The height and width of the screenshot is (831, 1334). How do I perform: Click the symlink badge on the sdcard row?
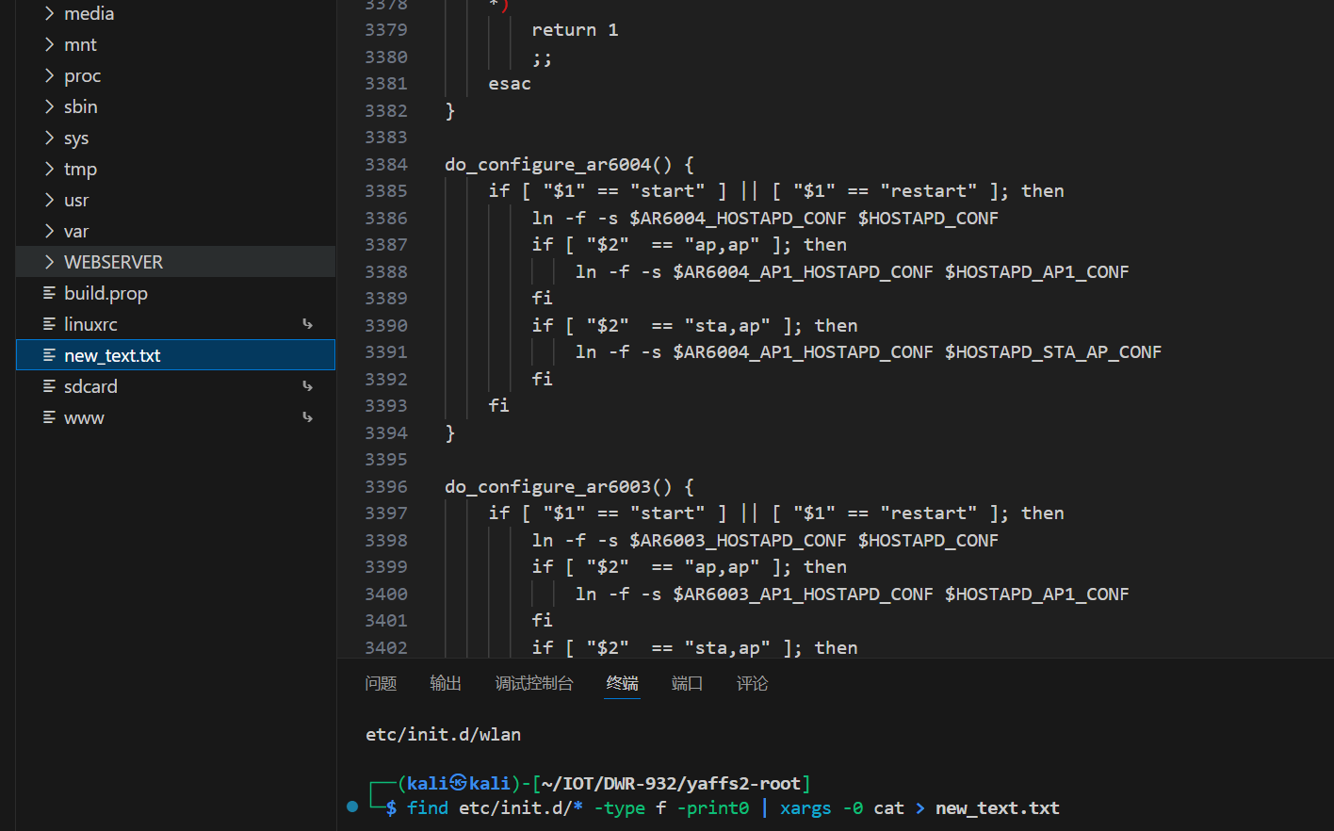307,386
